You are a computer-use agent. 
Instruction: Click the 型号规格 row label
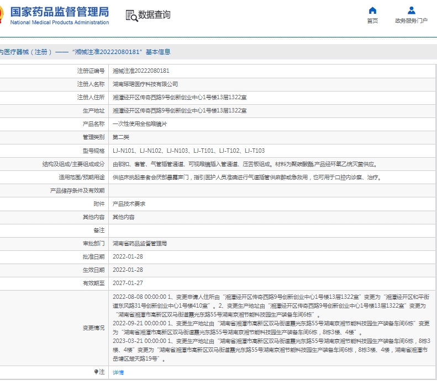click(94, 151)
